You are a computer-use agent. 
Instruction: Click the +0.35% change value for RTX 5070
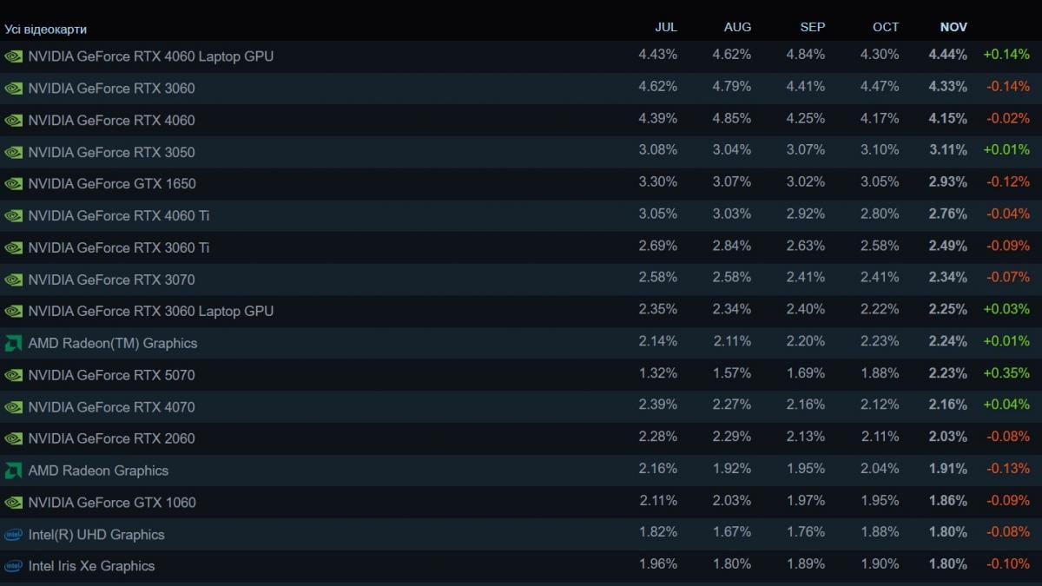[1009, 375]
